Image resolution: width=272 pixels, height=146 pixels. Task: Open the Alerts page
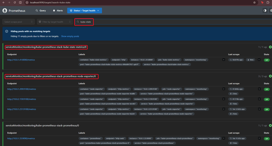[x=58, y=11]
